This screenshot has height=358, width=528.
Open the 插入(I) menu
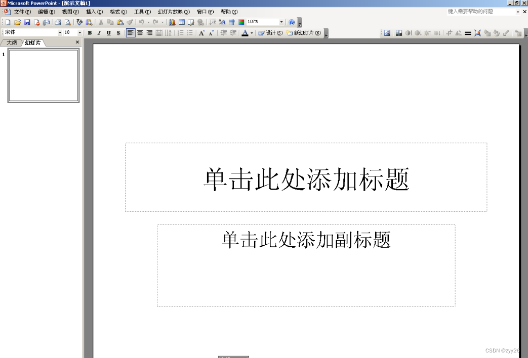point(94,12)
